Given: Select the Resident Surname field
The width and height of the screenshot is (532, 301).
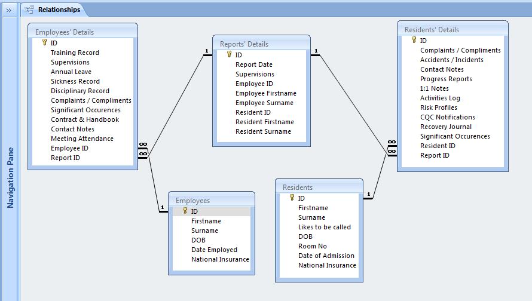Looking at the screenshot, I should pos(263,131).
